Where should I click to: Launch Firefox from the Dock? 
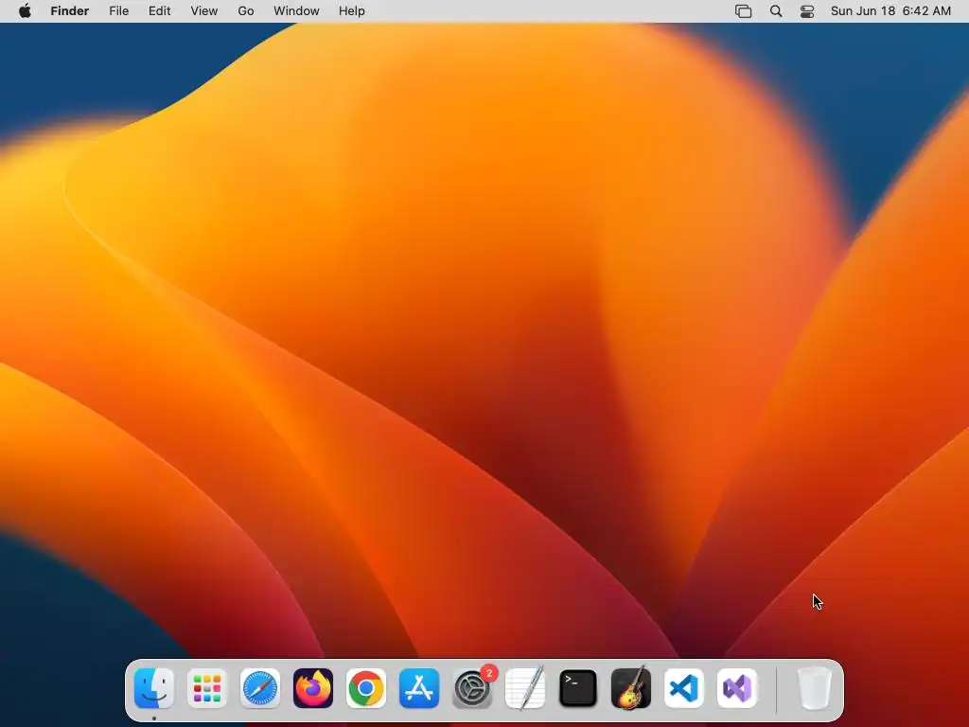pos(313,688)
